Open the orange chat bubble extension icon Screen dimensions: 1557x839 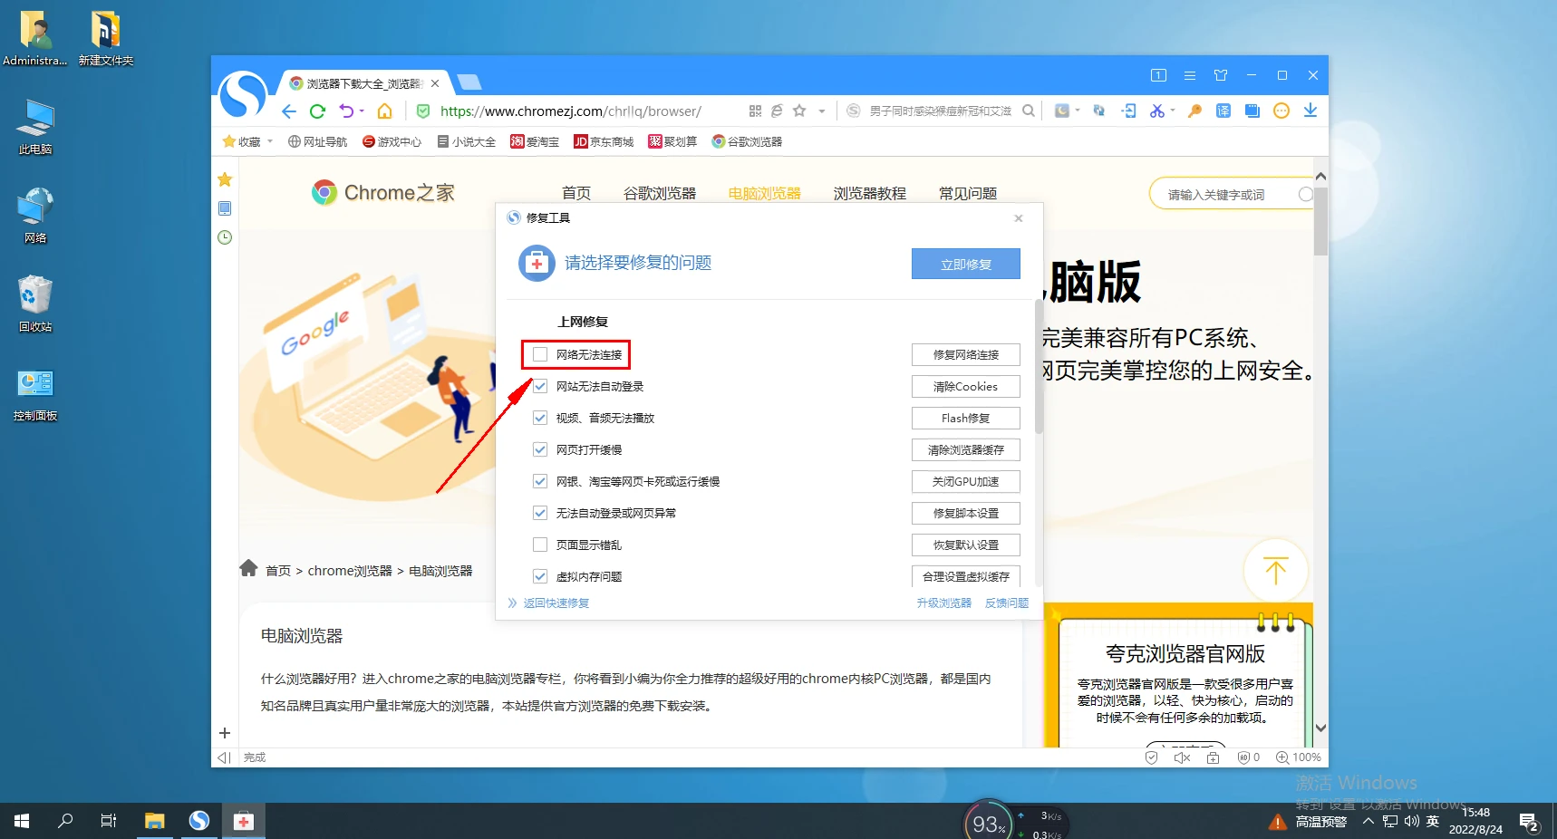click(x=1281, y=111)
